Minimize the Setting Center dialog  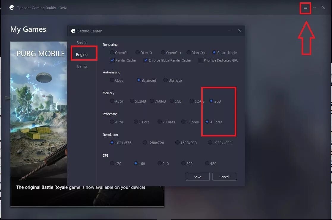click(231, 31)
